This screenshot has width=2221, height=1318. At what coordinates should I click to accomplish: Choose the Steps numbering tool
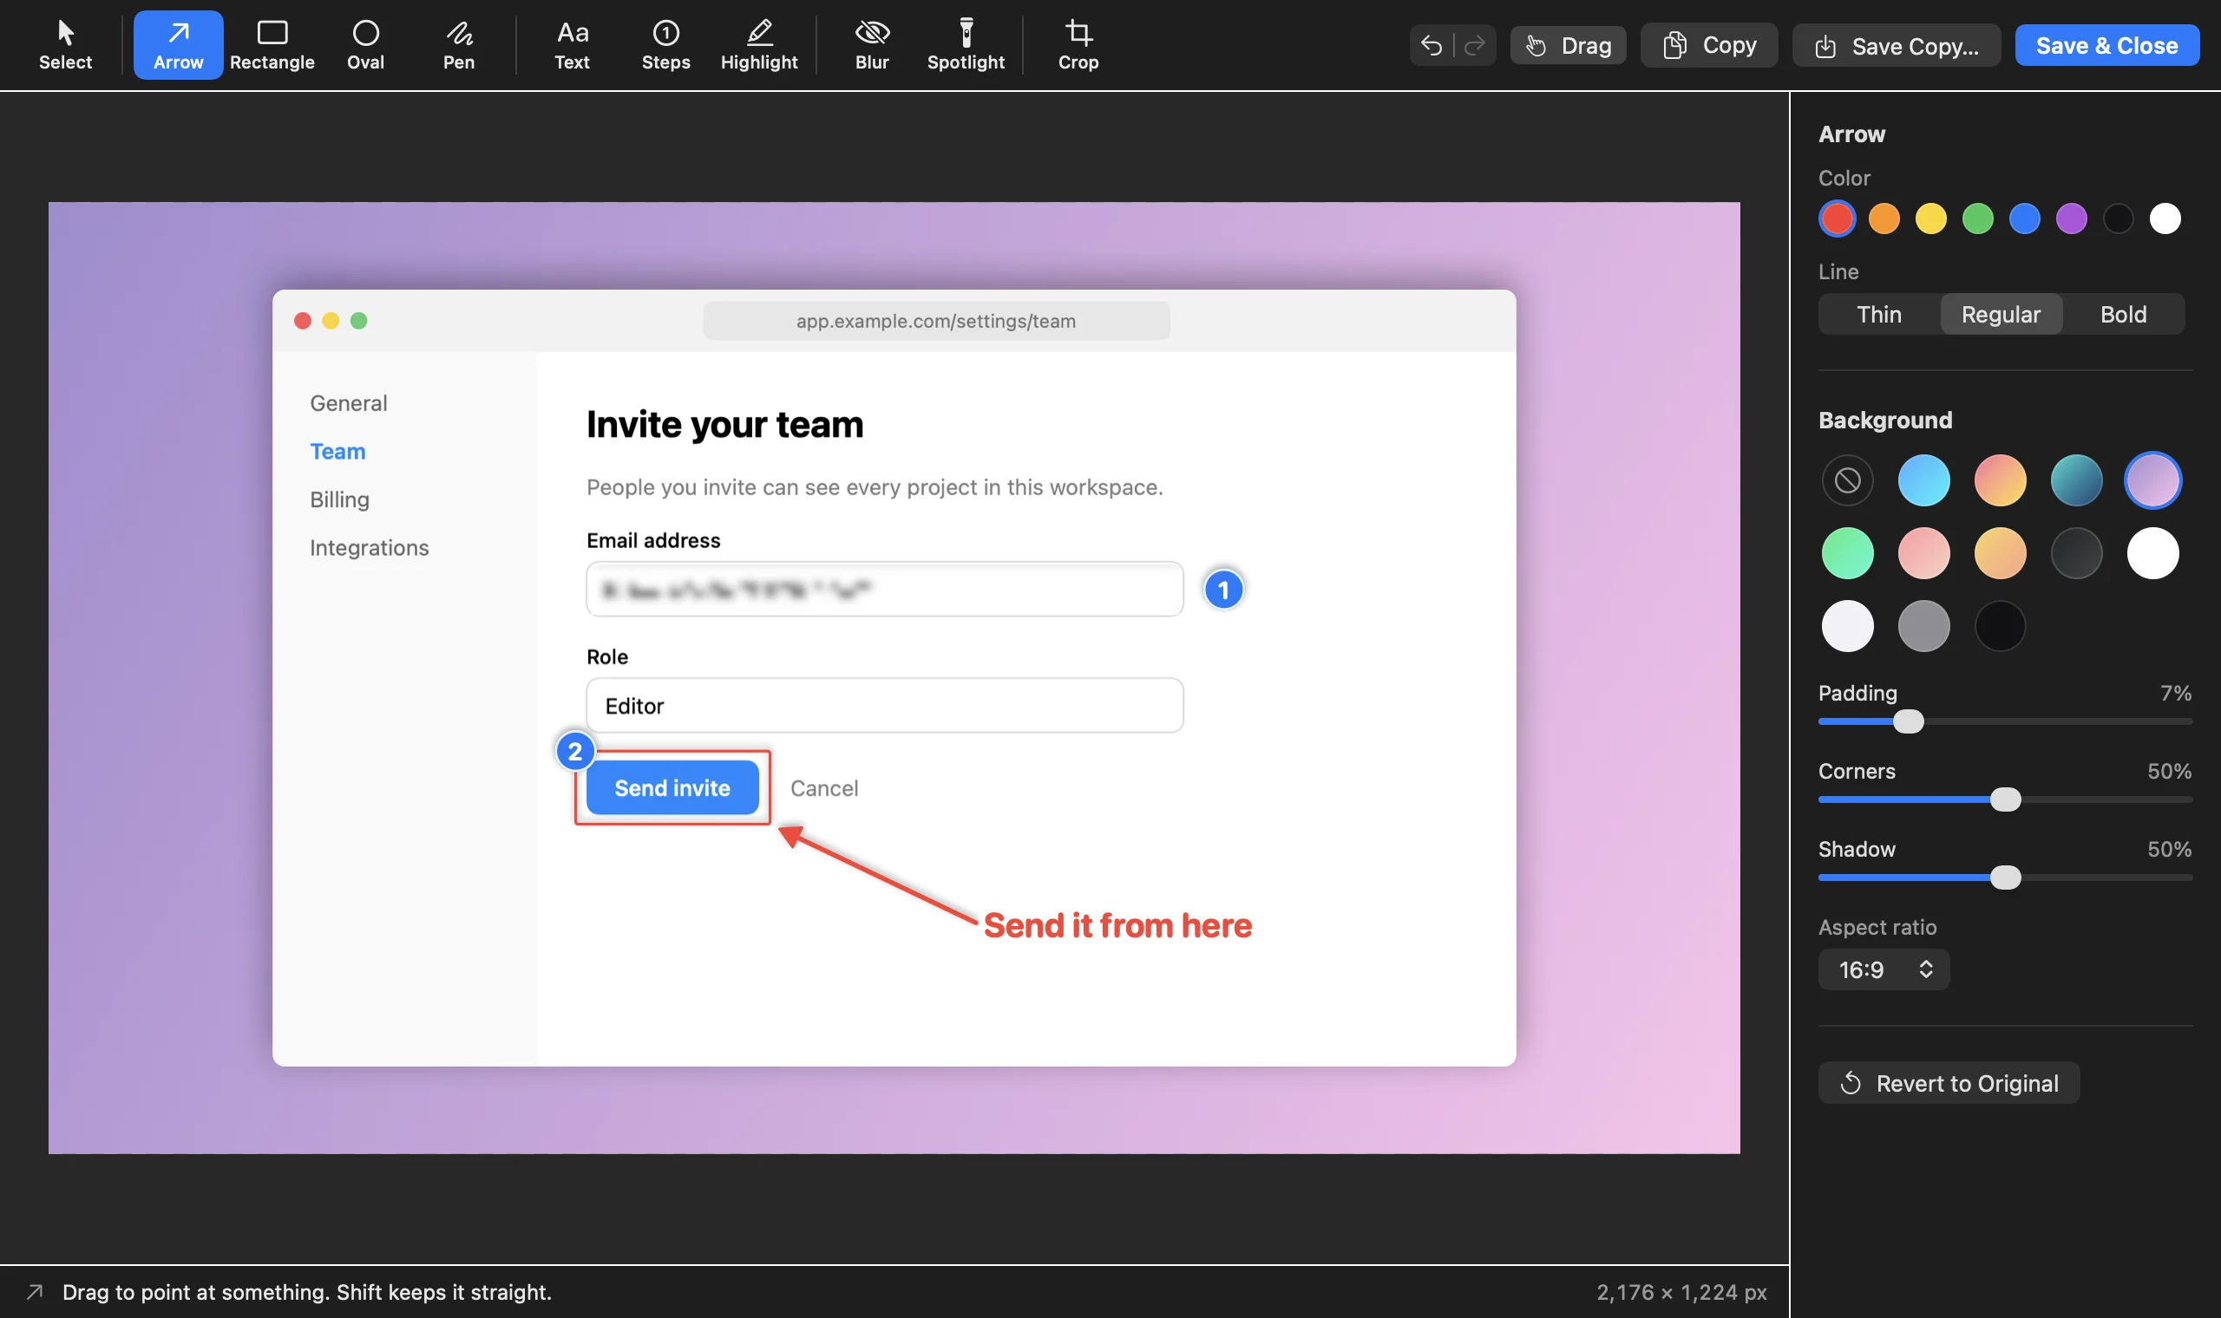665,45
